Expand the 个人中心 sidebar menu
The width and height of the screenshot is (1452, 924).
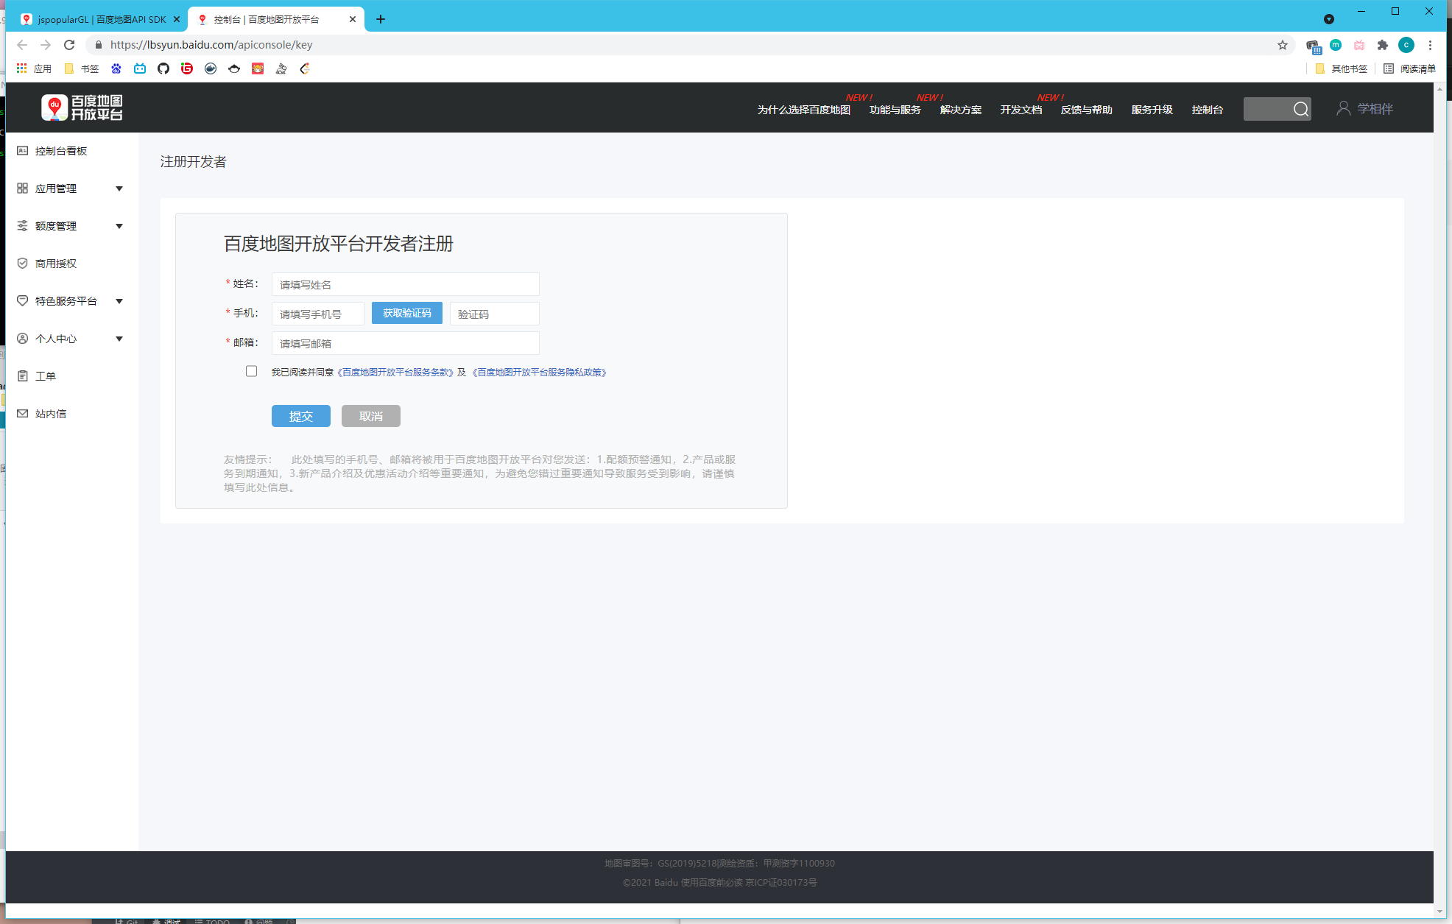[70, 339]
